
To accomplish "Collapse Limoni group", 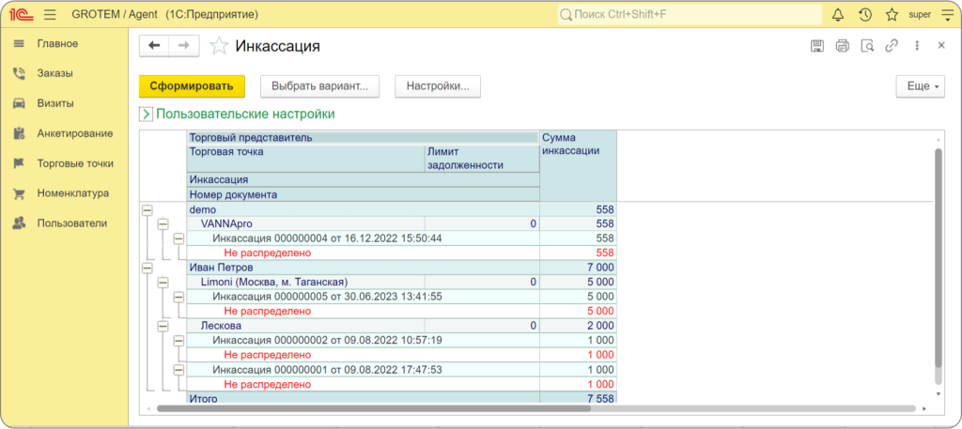I will pos(163,283).
